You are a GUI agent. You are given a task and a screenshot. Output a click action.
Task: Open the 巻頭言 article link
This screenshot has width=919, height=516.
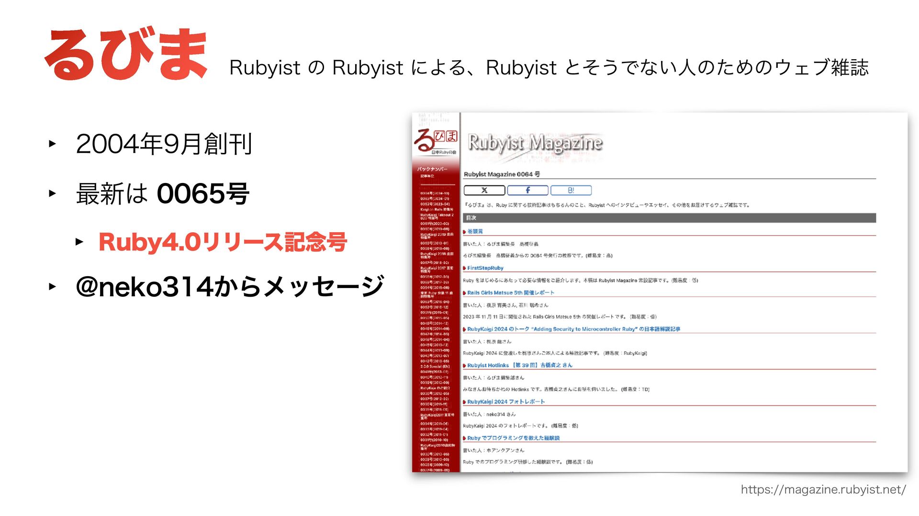coord(475,231)
